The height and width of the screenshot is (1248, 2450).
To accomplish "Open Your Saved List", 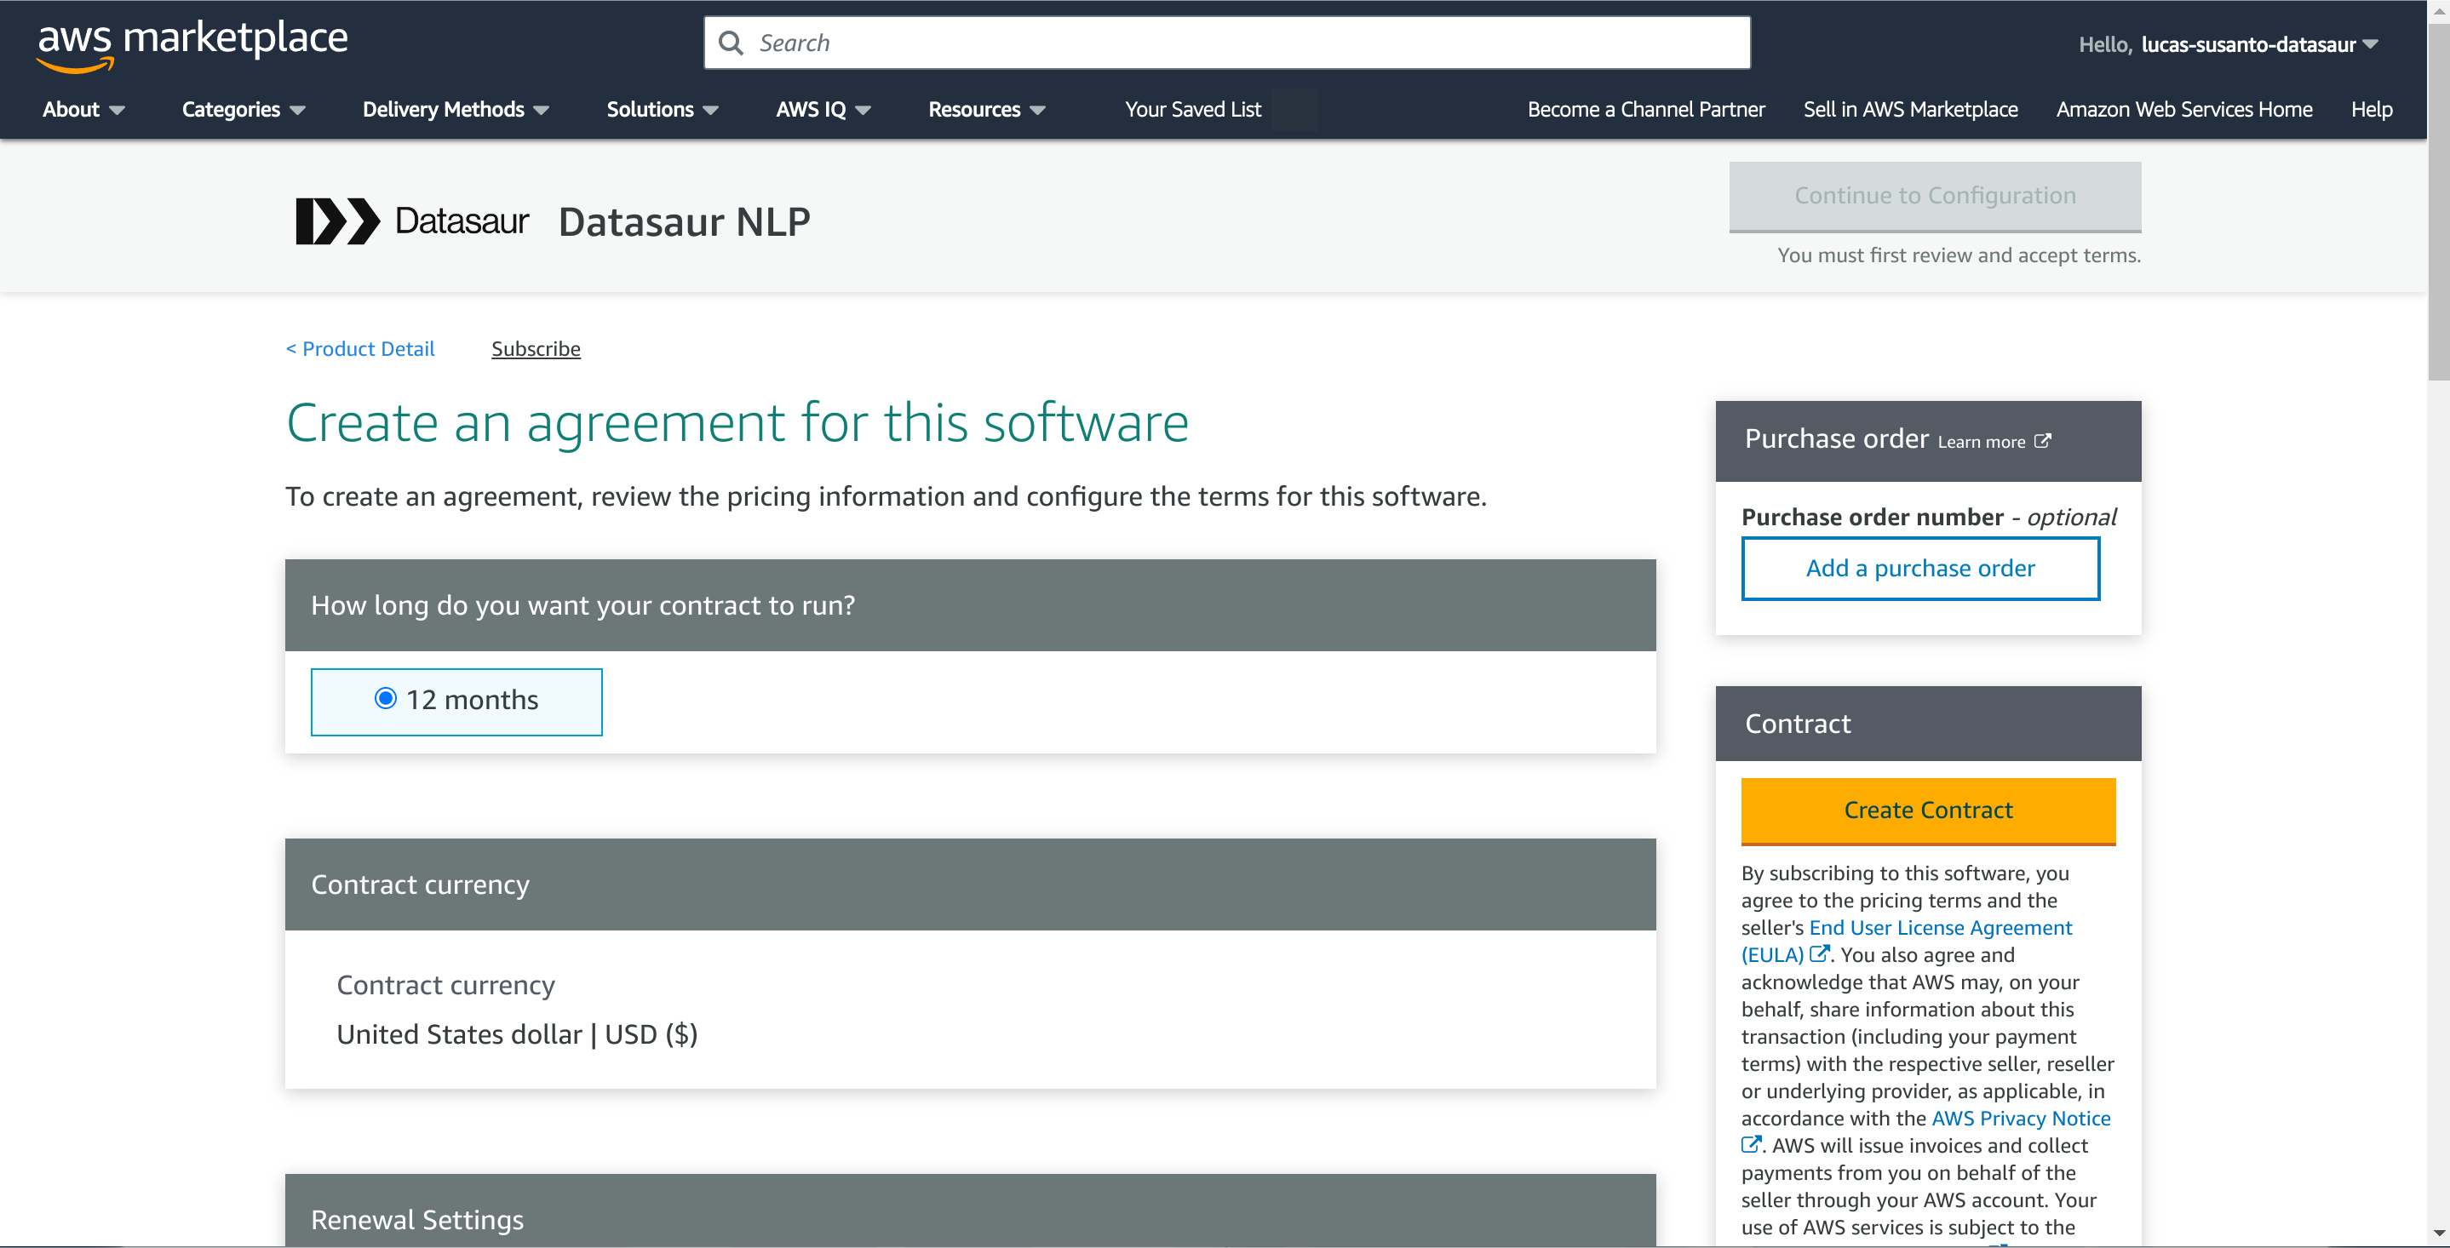I will [x=1193, y=109].
